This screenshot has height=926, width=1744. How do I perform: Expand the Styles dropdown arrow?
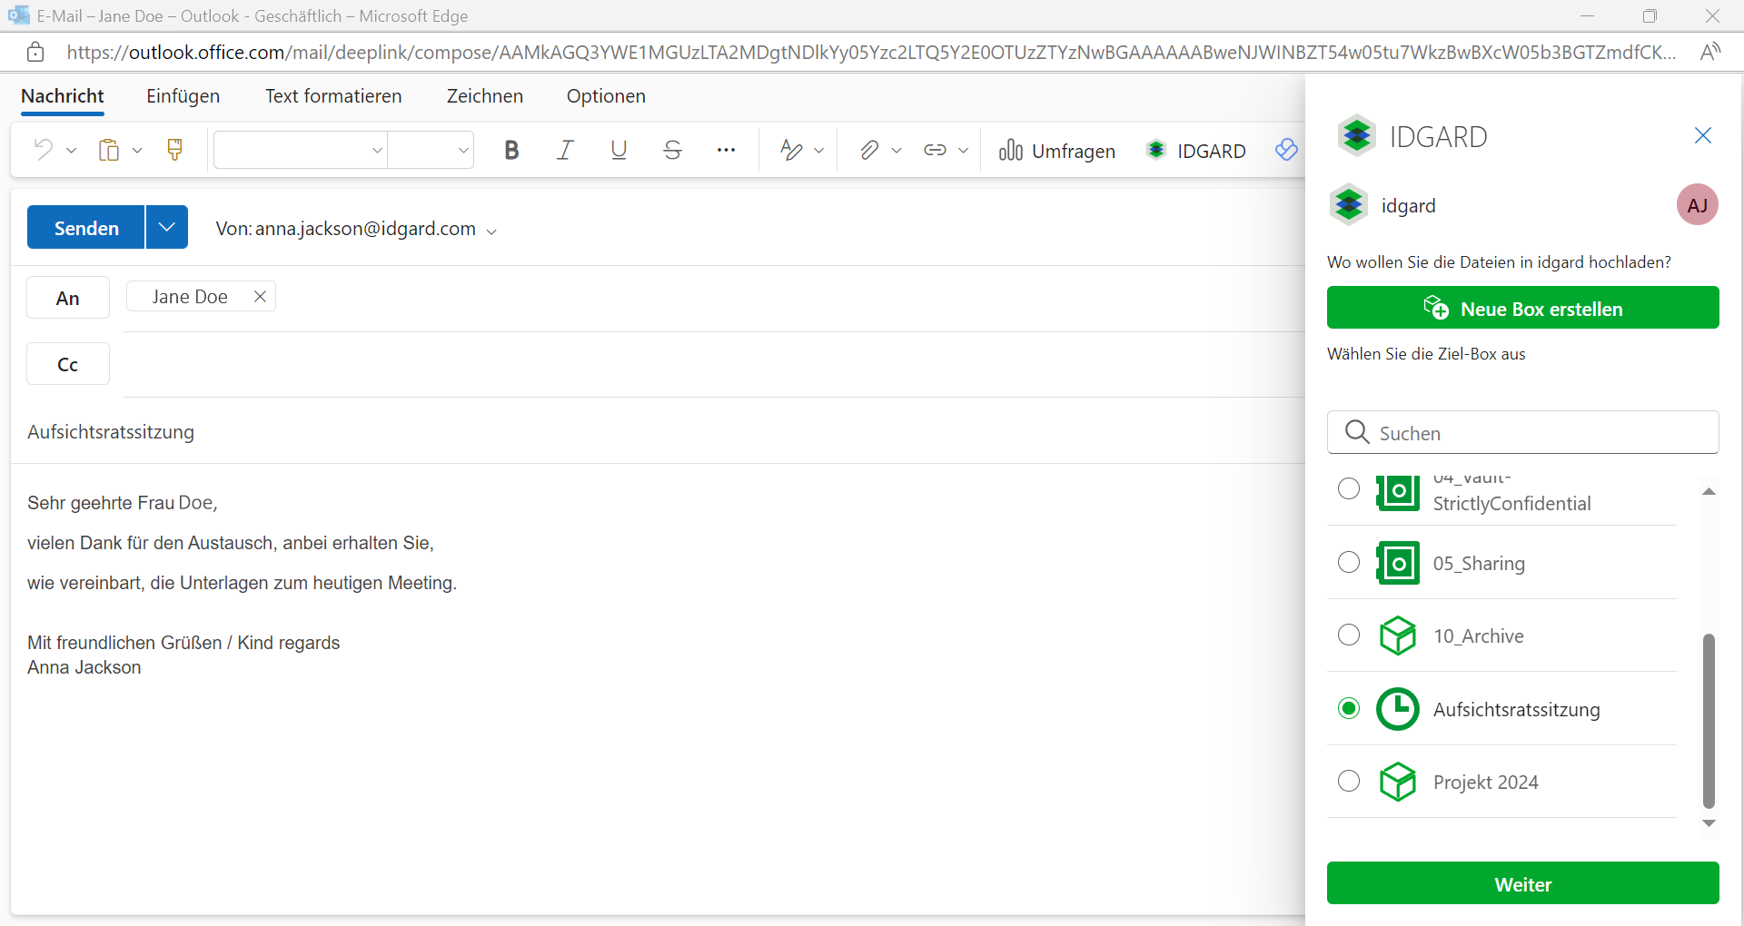[x=819, y=151]
